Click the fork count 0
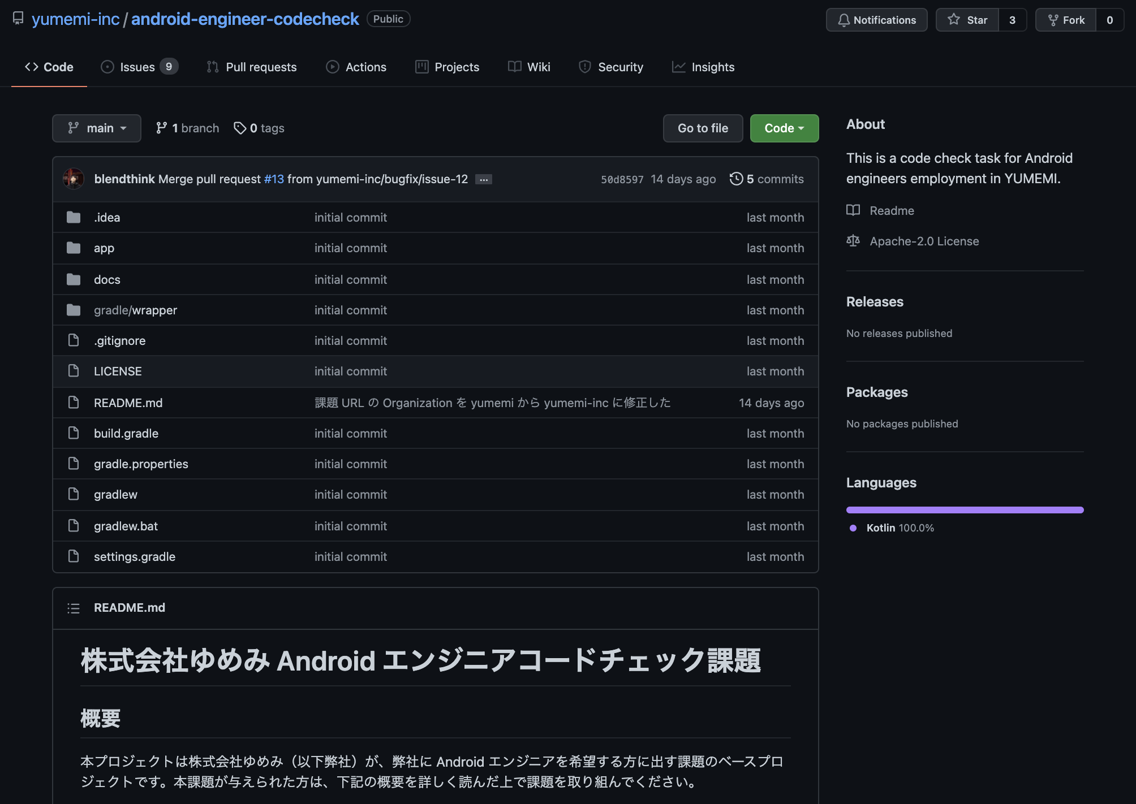Image resolution: width=1136 pixels, height=804 pixels. [1110, 20]
